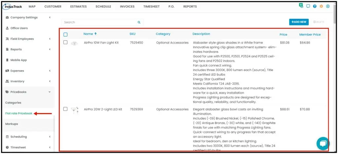Click SKU 7529369
The image size is (338, 154).
click(136, 109)
